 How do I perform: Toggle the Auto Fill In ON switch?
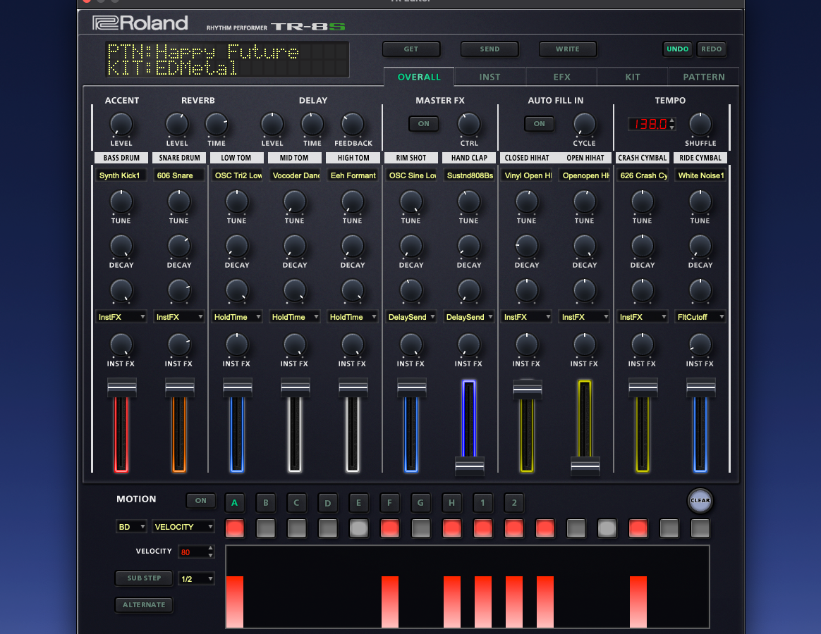tap(539, 124)
